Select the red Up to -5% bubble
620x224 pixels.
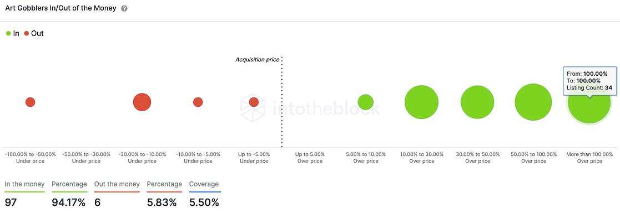click(254, 102)
